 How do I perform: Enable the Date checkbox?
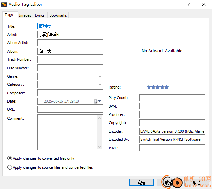41,101
